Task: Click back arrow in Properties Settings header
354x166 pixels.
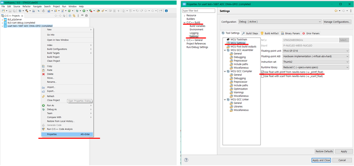Action: pyautogui.click(x=336, y=11)
